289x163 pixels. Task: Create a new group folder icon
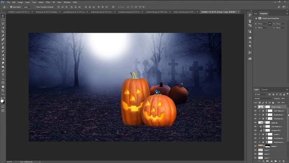(275, 161)
